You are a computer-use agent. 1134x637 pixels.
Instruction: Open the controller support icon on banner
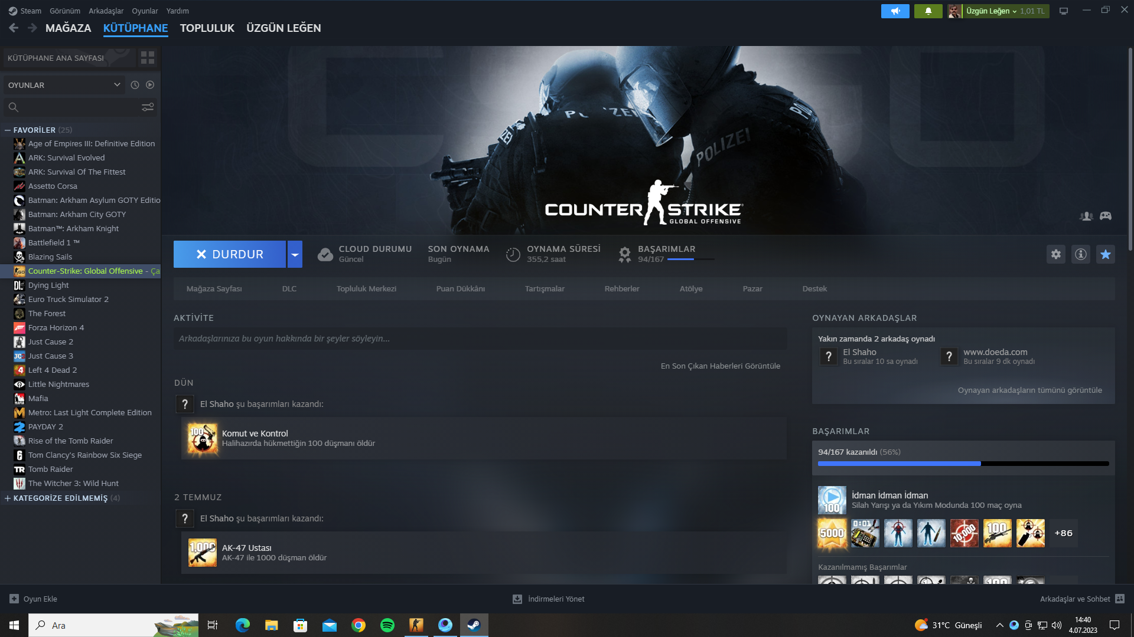1106,216
